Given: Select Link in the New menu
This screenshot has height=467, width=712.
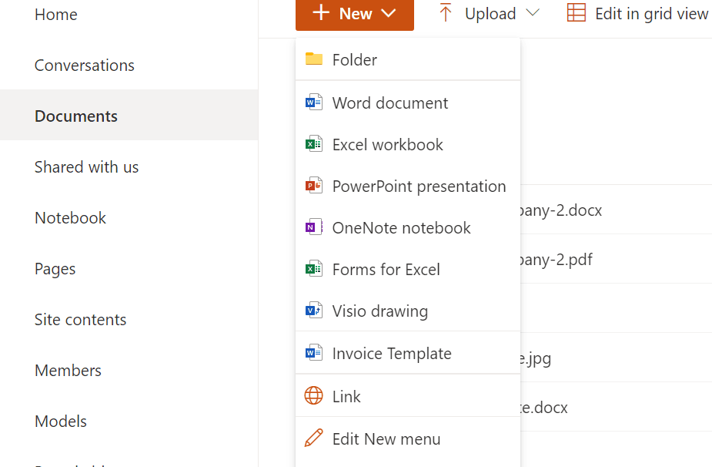Looking at the screenshot, I should click(408, 396).
